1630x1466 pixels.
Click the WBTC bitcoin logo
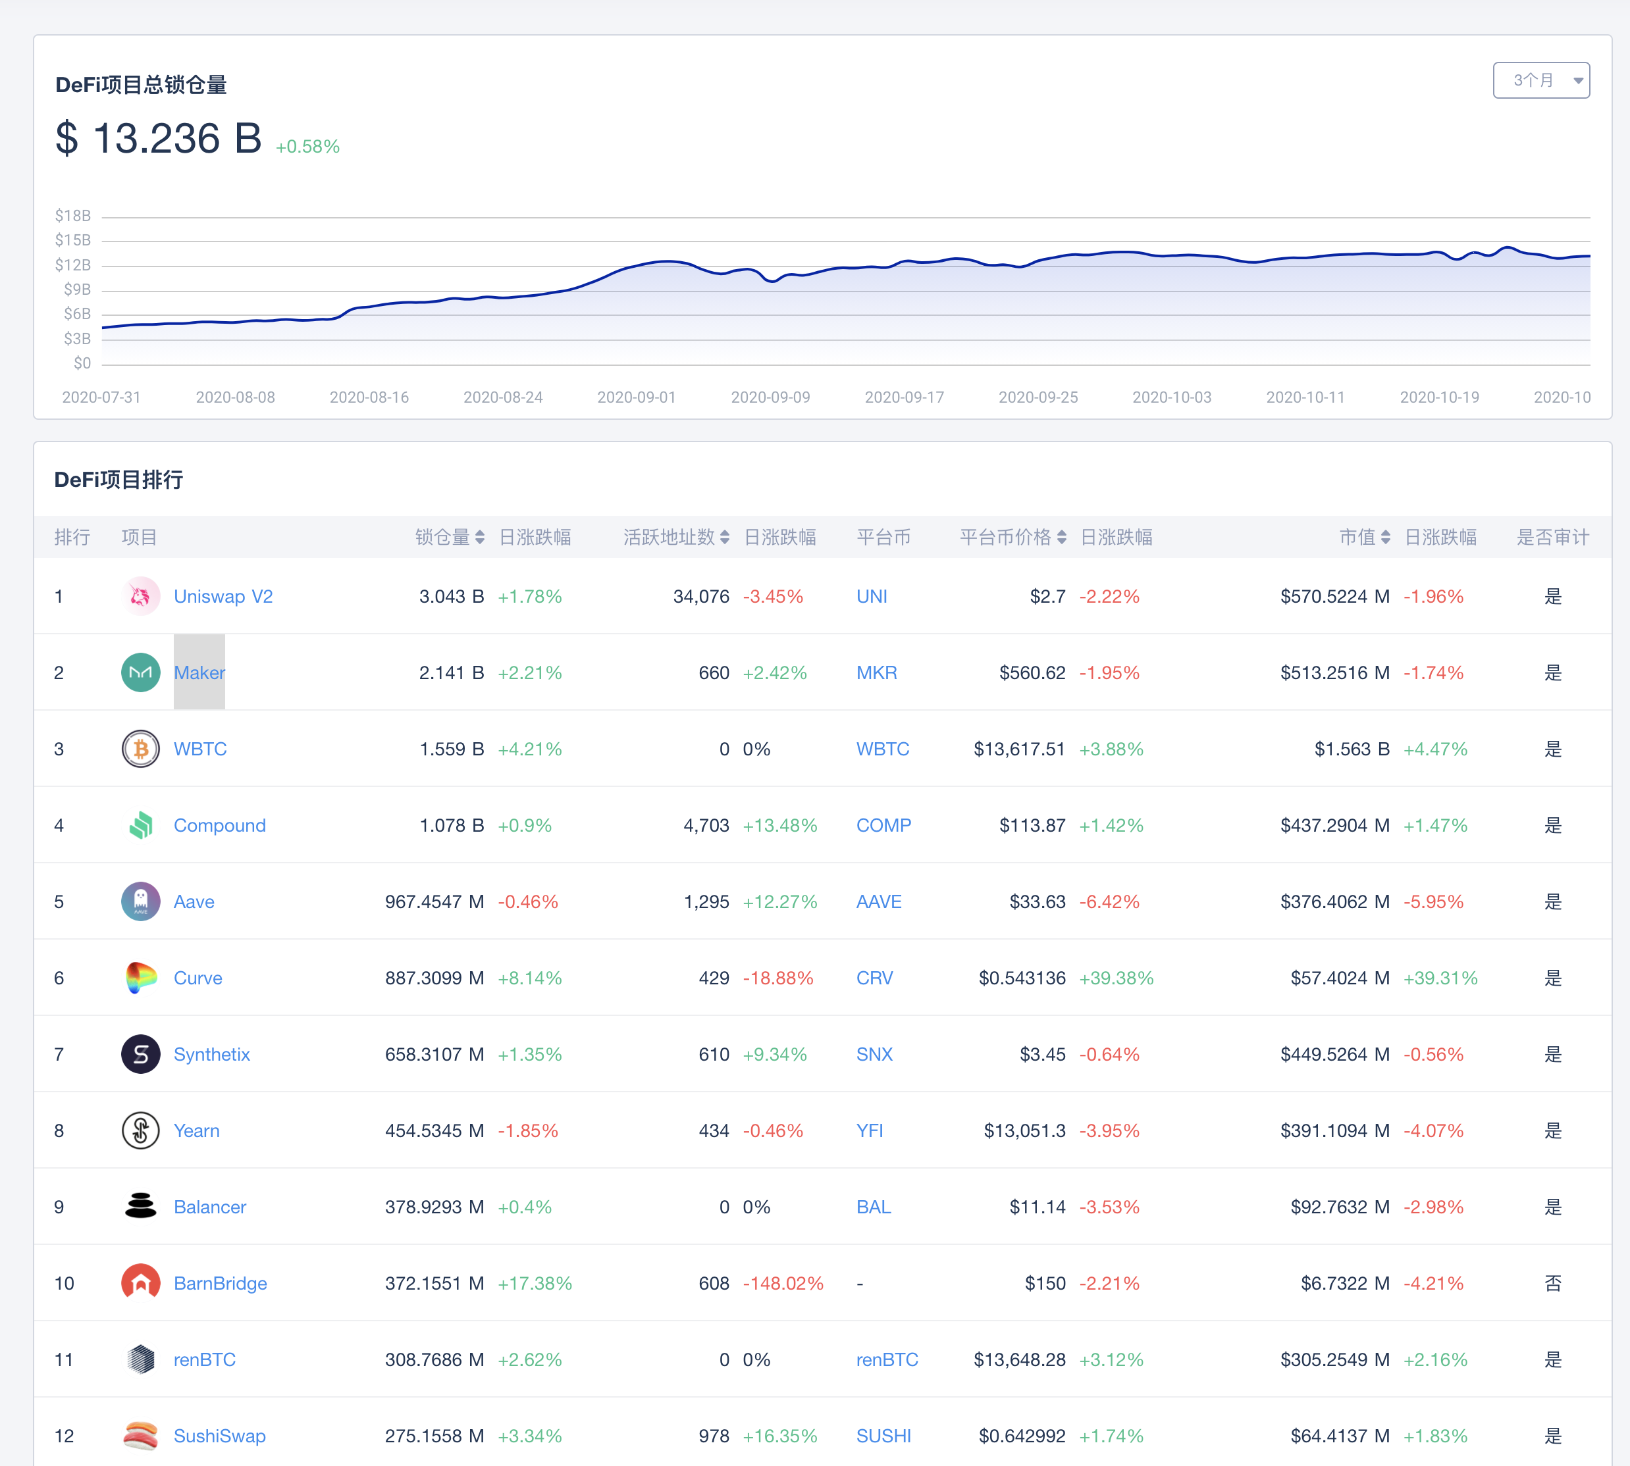click(x=140, y=749)
